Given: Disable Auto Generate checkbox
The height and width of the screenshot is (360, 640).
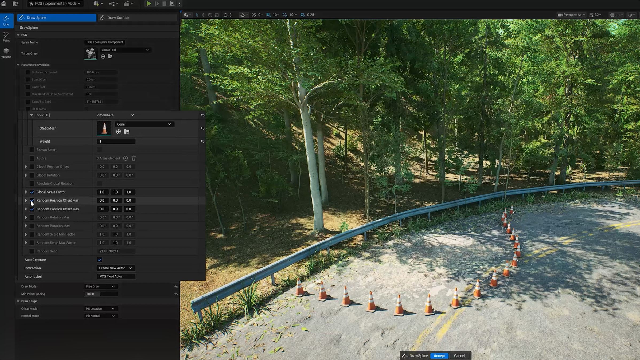Looking at the screenshot, I should tap(100, 260).
